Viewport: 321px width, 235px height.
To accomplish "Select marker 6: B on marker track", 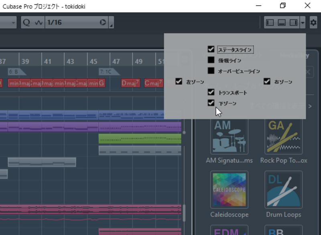I will 17,72.
